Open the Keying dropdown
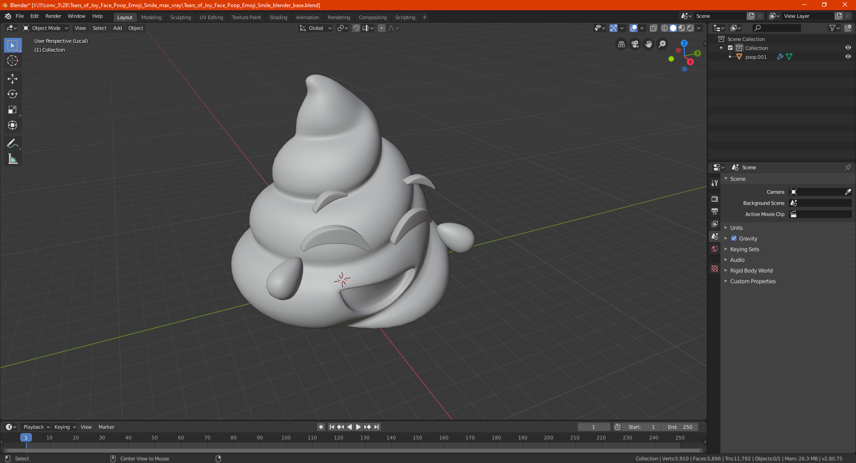Image resolution: width=856 pixels, height=463 pixels. 65,427
